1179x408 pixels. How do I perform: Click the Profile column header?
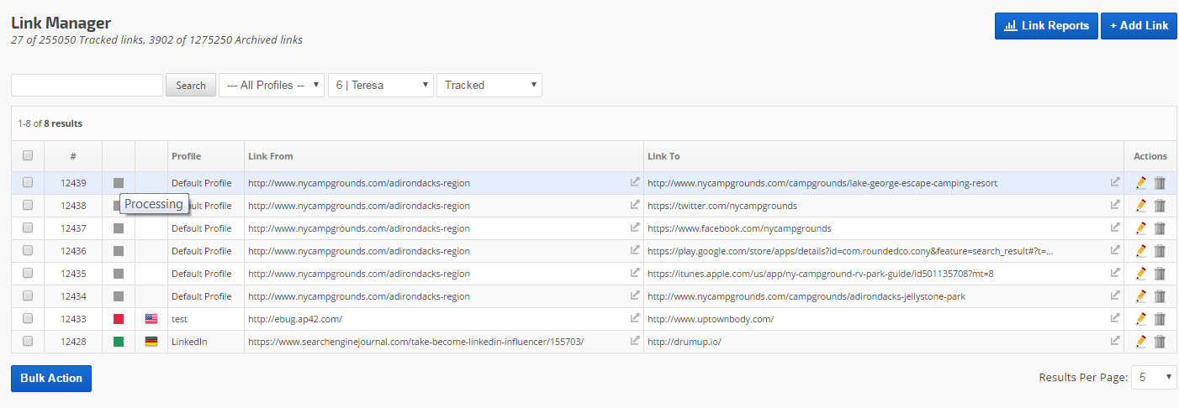186,156
